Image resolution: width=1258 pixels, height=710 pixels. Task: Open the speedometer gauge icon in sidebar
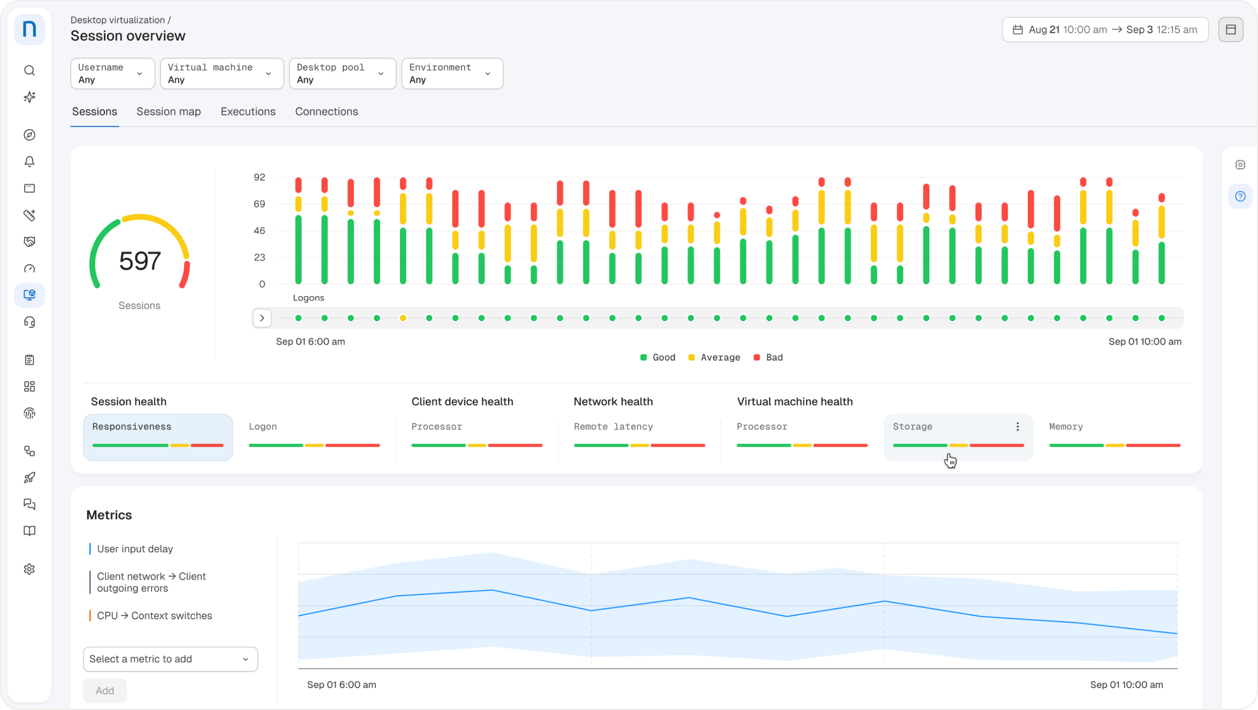[x=29, y=268]
